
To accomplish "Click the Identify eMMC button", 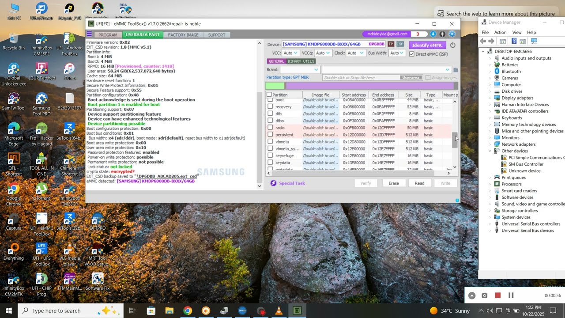I will (x=427, y=45).
